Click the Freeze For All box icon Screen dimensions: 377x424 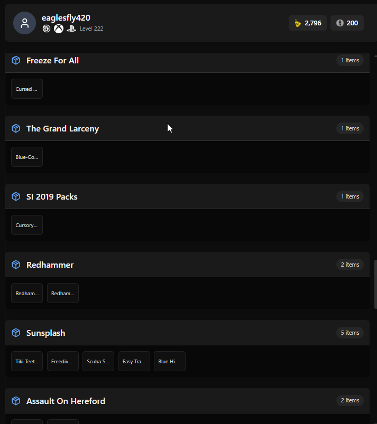16,60
